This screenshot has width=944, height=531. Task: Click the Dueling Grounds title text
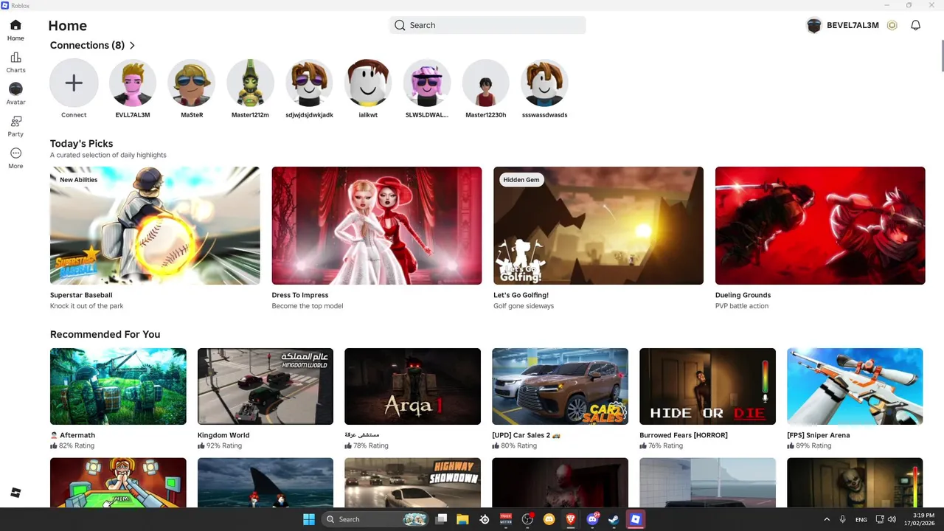tap(743, 295)
